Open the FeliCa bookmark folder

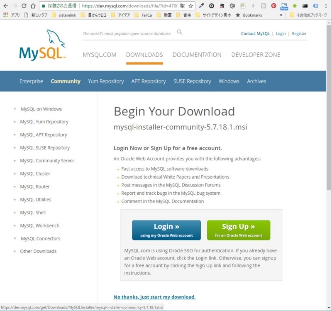(144, 15)
